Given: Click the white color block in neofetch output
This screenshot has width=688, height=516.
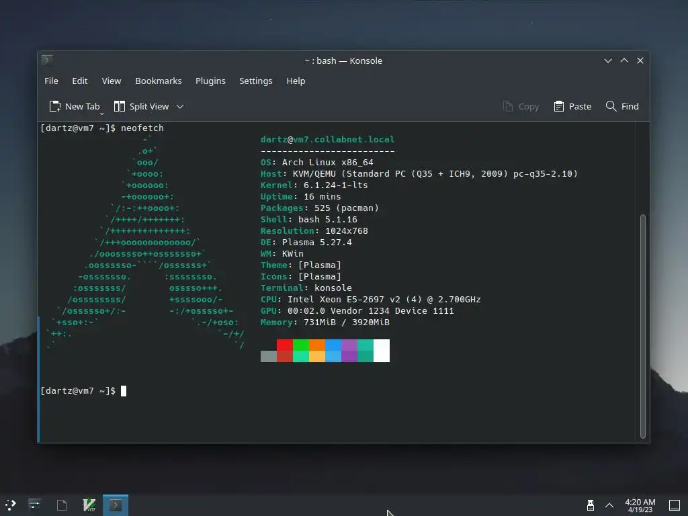Looking at the screenshot, I should point(382,351).
